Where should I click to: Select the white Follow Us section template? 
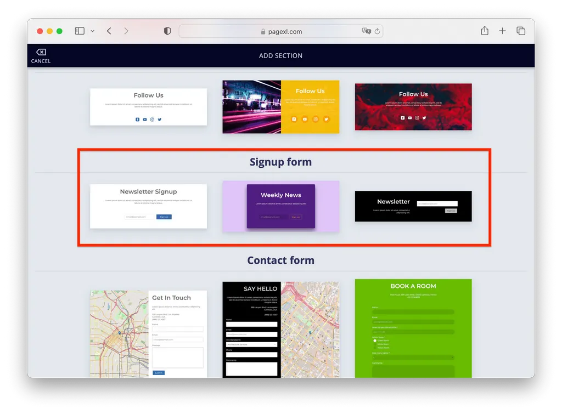[x=148, y=107]
